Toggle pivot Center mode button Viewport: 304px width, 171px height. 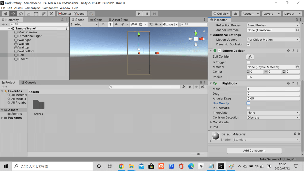(65, 14)
